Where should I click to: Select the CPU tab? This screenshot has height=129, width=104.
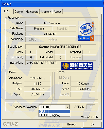click(7, 11)
